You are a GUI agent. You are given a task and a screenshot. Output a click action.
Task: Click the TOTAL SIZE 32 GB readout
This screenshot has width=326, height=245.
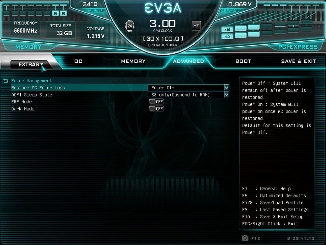(61, 30)
